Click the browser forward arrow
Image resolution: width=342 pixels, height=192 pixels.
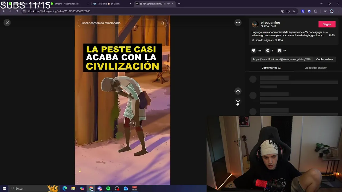pyautogui.click(x=10, y=11)
